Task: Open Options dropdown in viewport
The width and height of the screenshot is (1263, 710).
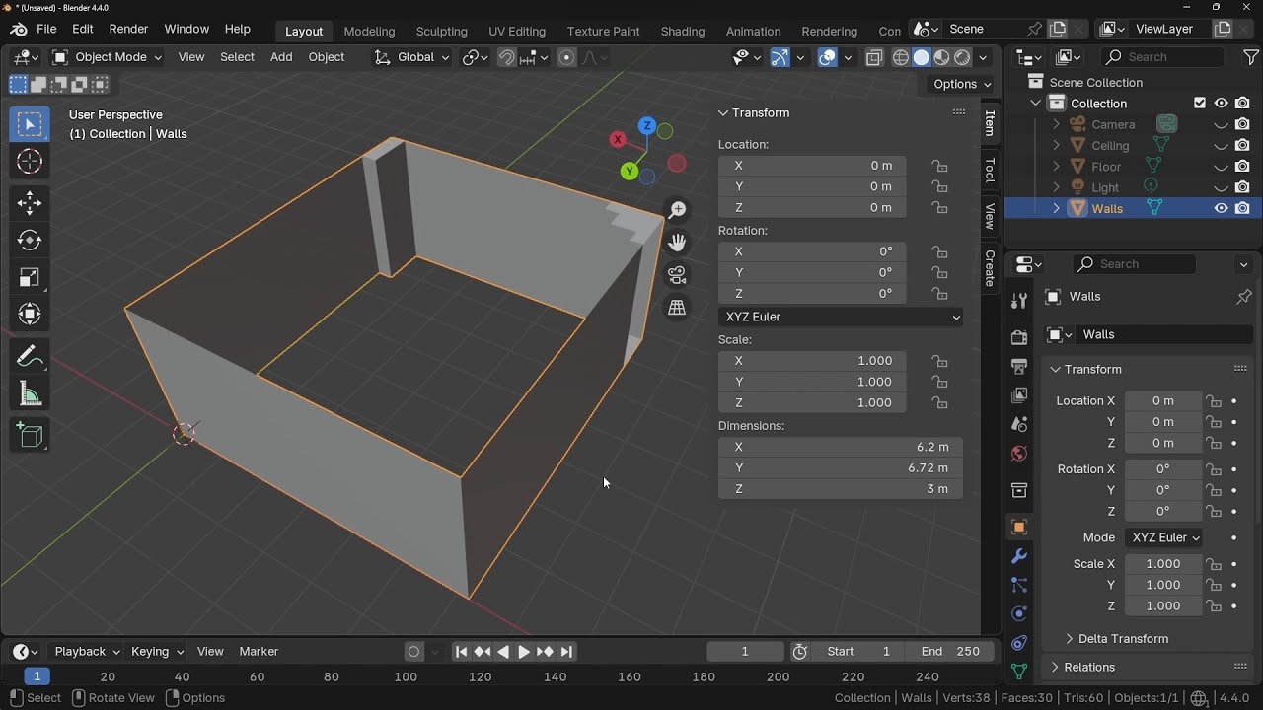Action: (x=961, y=84)
